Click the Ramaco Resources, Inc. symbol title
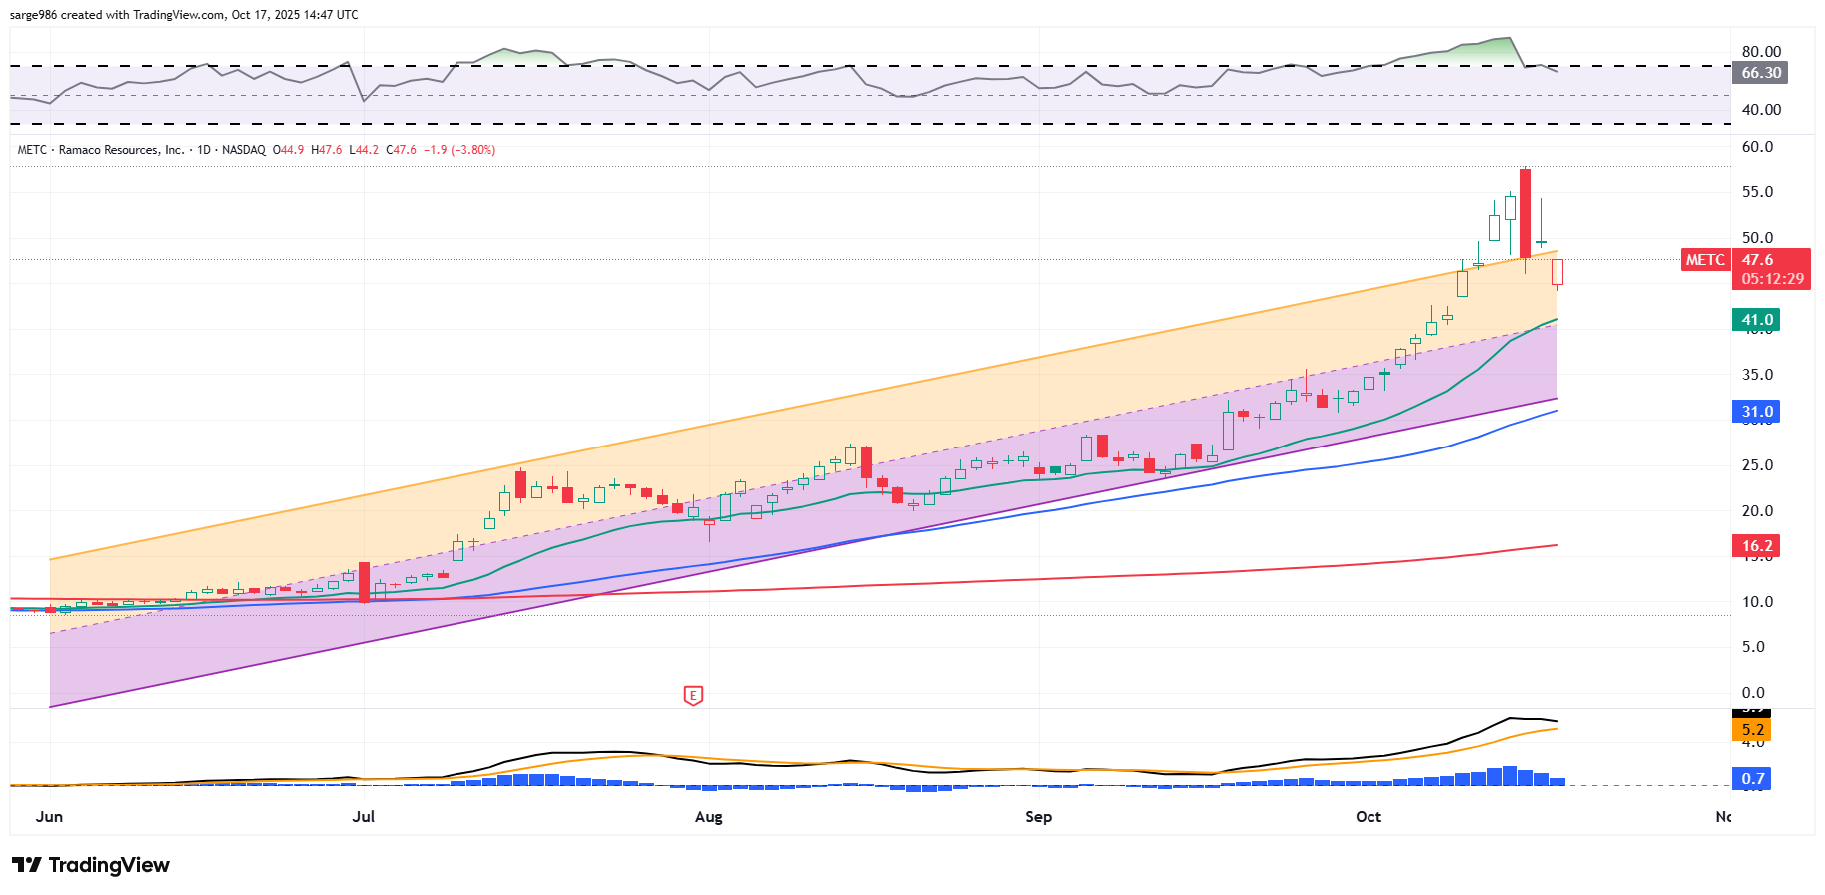Image resolution: width=1825 pixels, height=895 pixels. tap(121, 150)
